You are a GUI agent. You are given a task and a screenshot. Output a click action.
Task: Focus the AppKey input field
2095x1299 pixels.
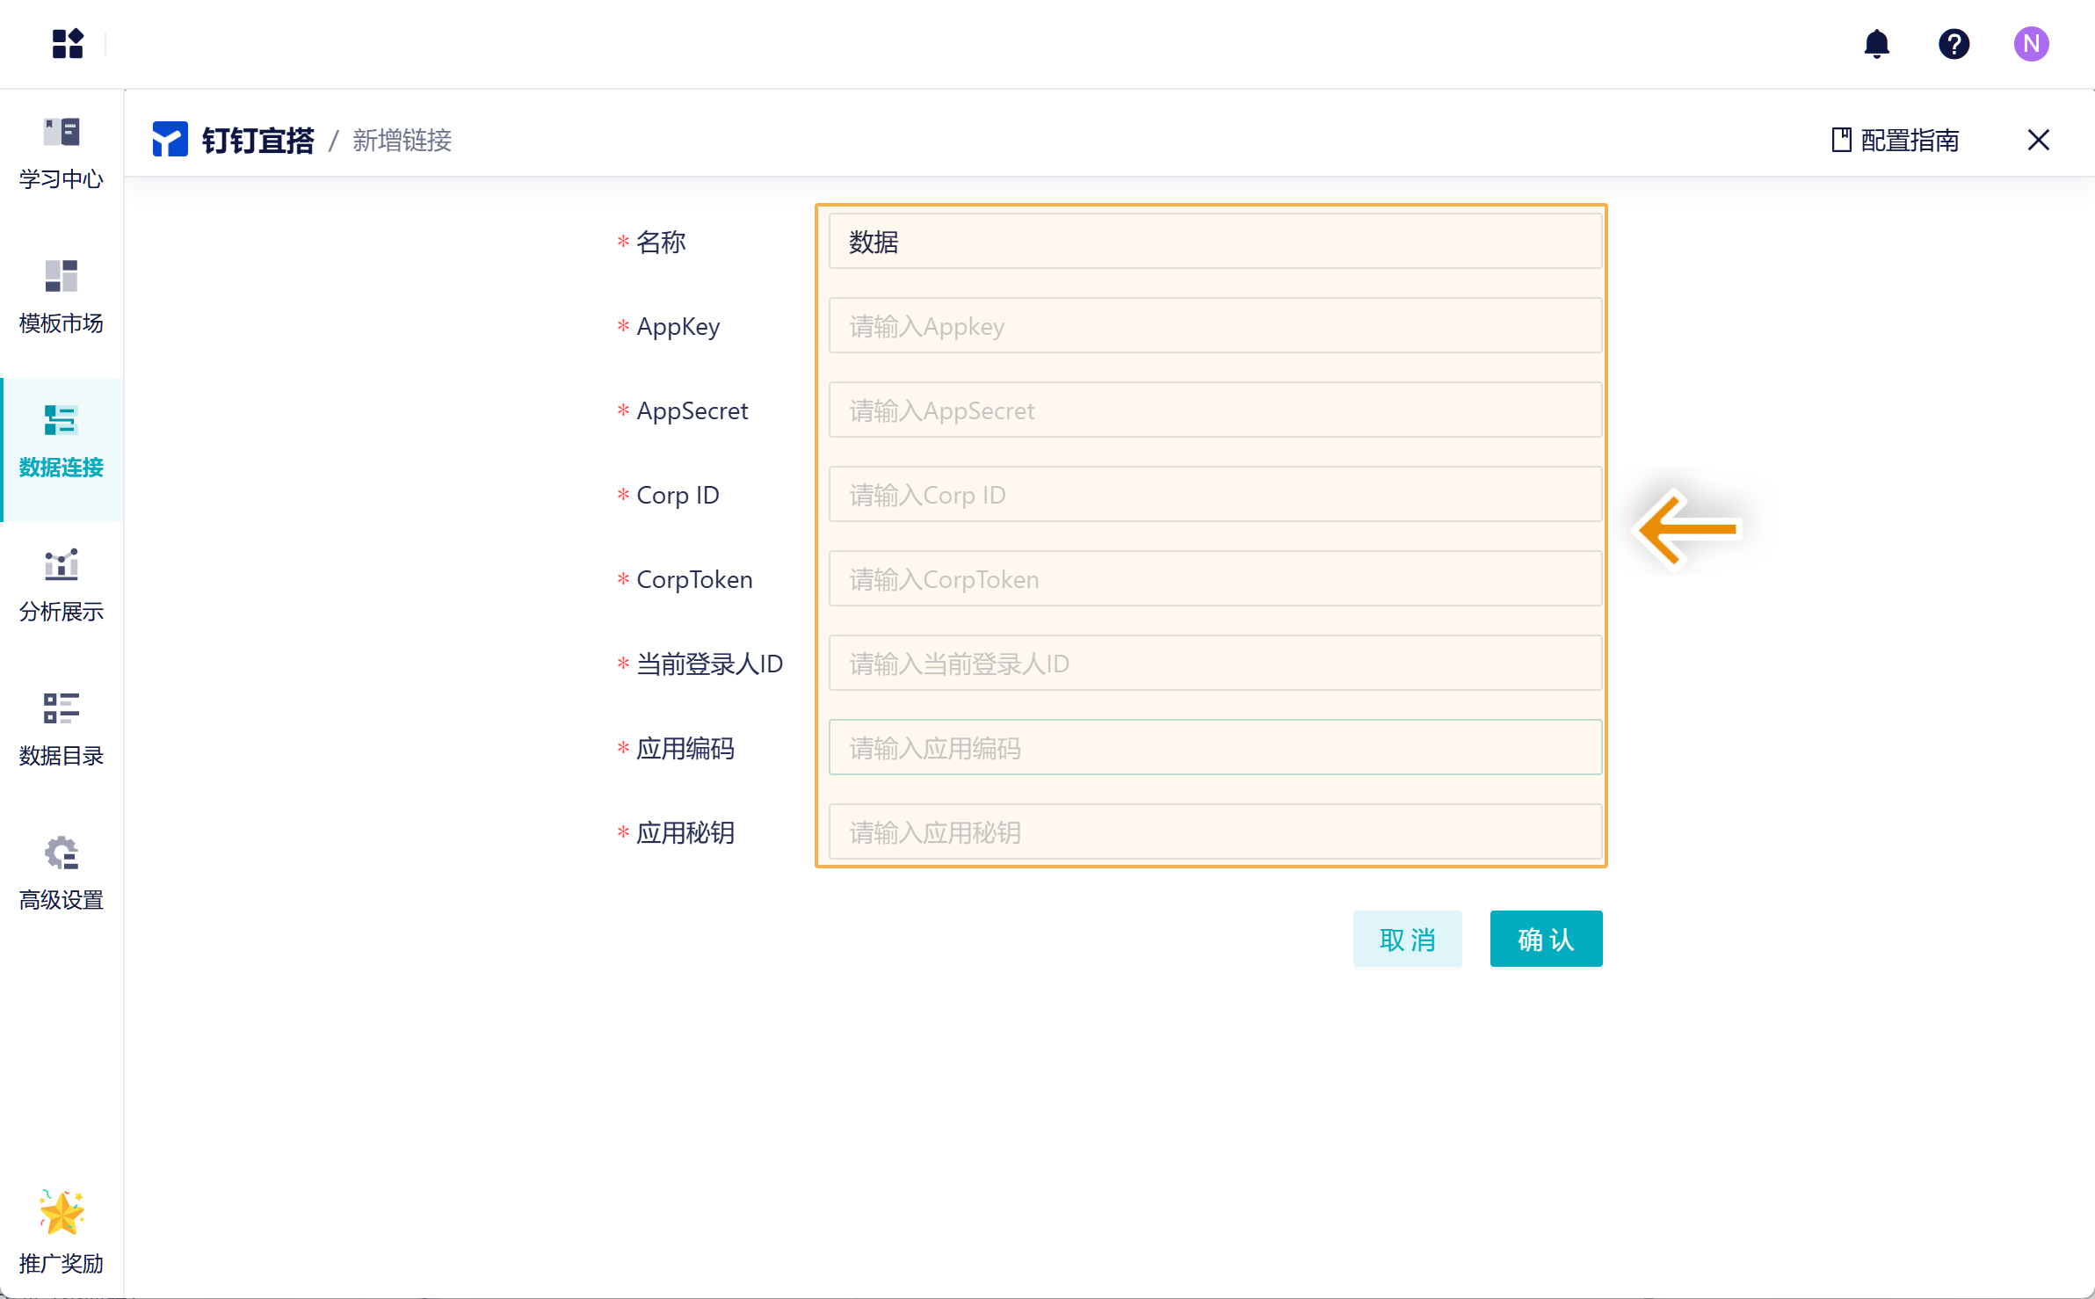(1214, 326)
